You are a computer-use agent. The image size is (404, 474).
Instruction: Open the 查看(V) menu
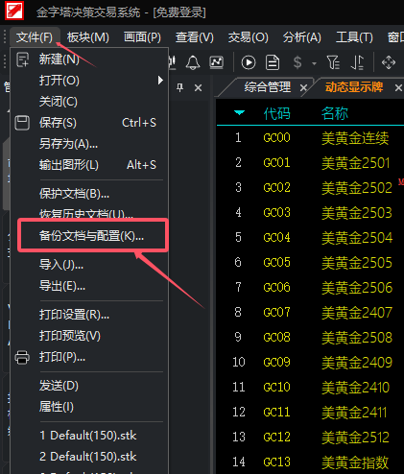click(195, 37)
